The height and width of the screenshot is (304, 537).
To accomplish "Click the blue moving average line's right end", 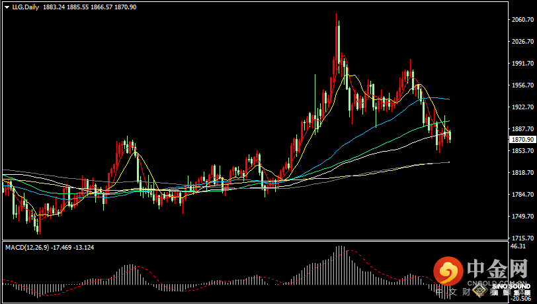I will tap(448, 99).
